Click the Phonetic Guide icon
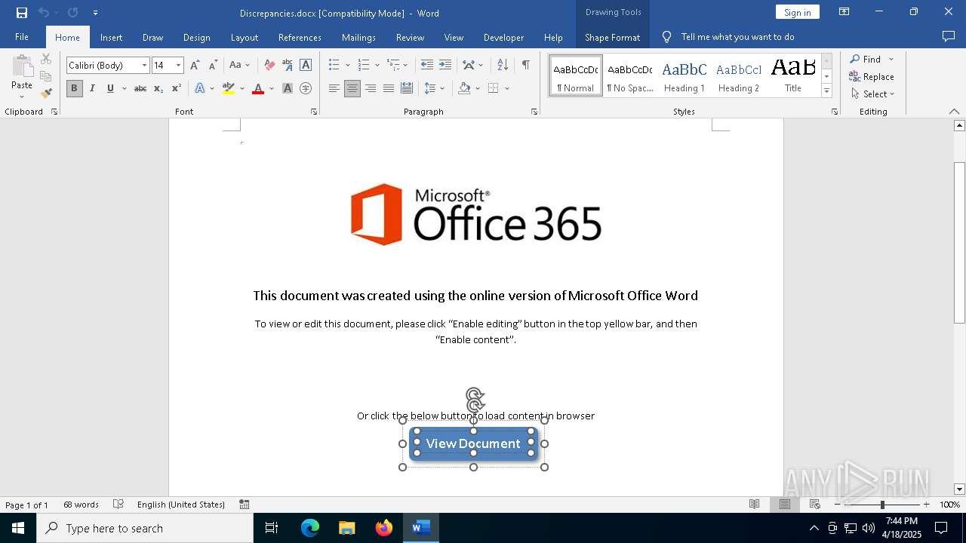 tap(288, 65)
